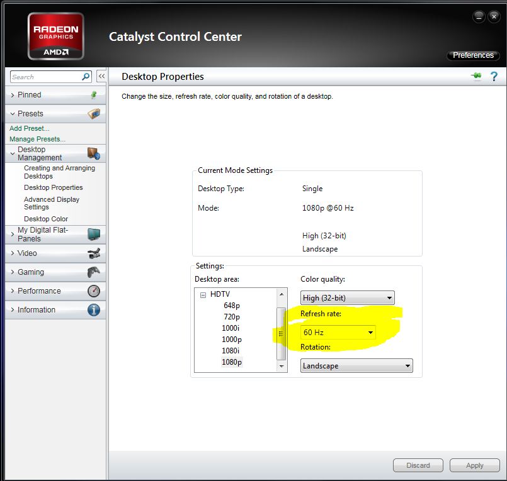This screenshot has width=507, height=481.
Task: Click Add Preset link
Action: [30, 128]
